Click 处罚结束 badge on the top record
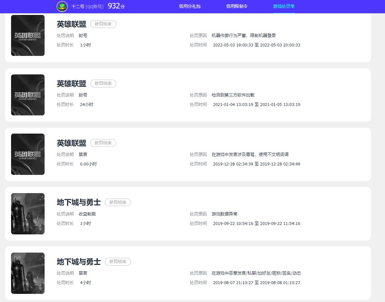This screenshot has width=385, height=302. 103,24
